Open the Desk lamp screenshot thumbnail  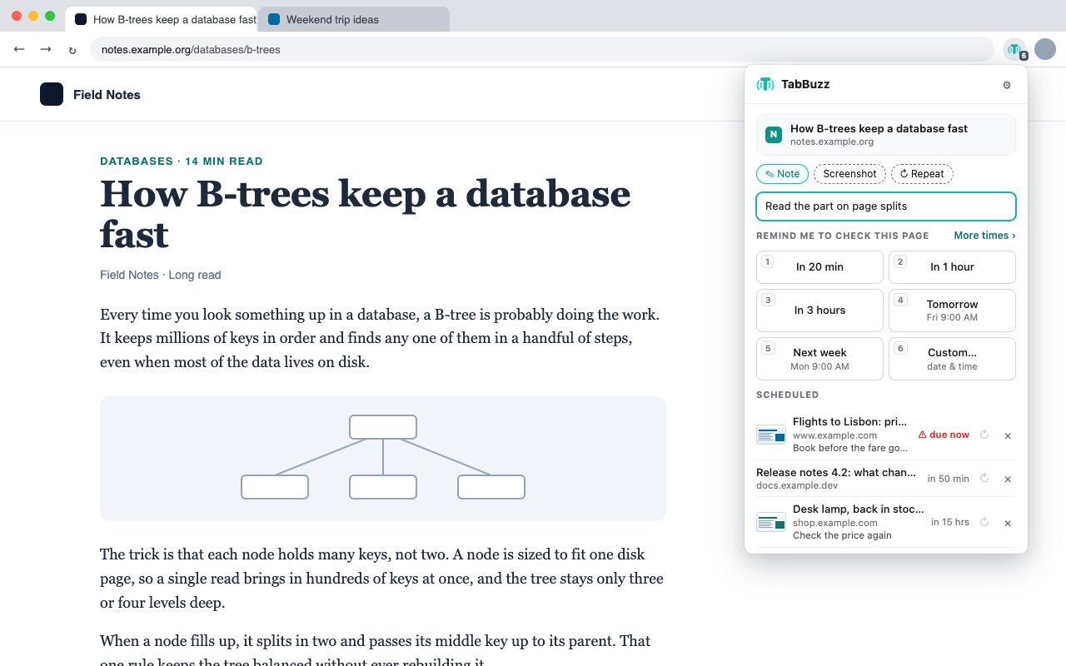[x=771, y=522]
